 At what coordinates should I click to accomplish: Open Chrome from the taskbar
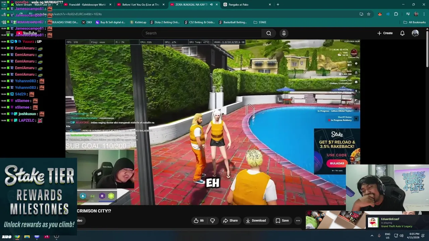coord(17,236)
